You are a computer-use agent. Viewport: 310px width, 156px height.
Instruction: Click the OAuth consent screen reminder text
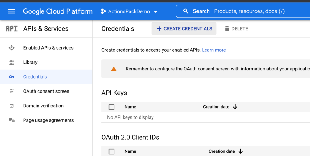click(x=218, y=69)
